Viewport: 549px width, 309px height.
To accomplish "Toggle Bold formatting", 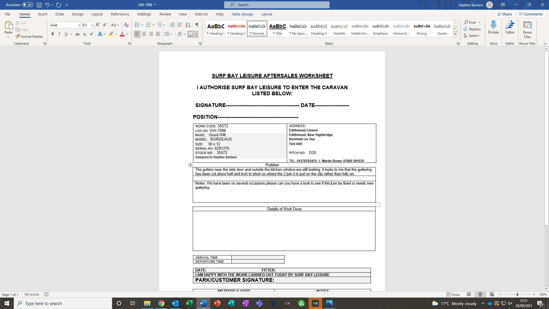I will pos(53,34).
